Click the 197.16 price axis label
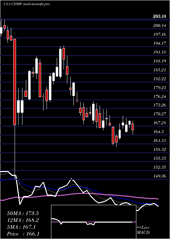Viewport: 170px width, 239px height. (x=159, y=34)
